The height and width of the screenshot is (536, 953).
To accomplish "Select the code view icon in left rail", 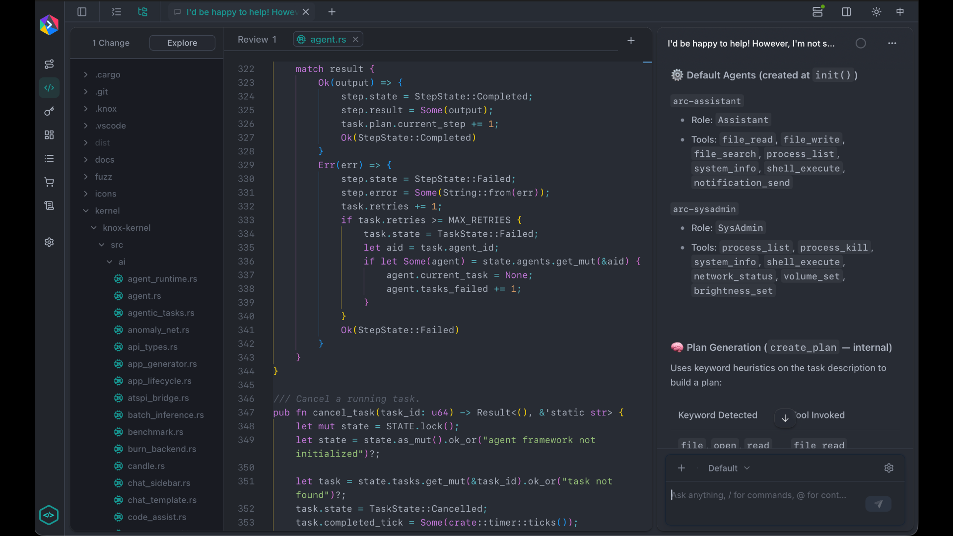I will click(x=49, y=88).
